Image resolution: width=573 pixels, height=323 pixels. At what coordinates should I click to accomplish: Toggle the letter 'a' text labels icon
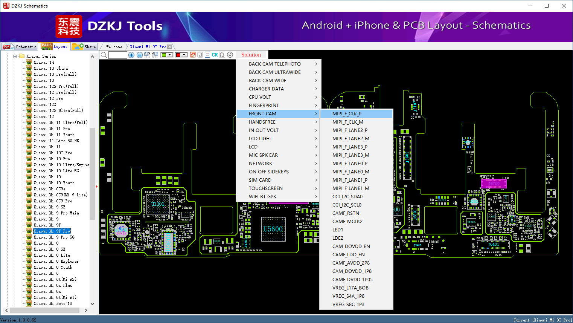coord(200,55)
